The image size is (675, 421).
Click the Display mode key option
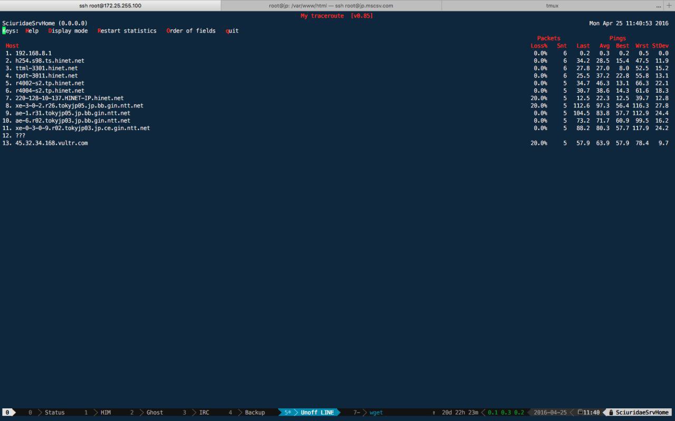[x=68, y=31]
